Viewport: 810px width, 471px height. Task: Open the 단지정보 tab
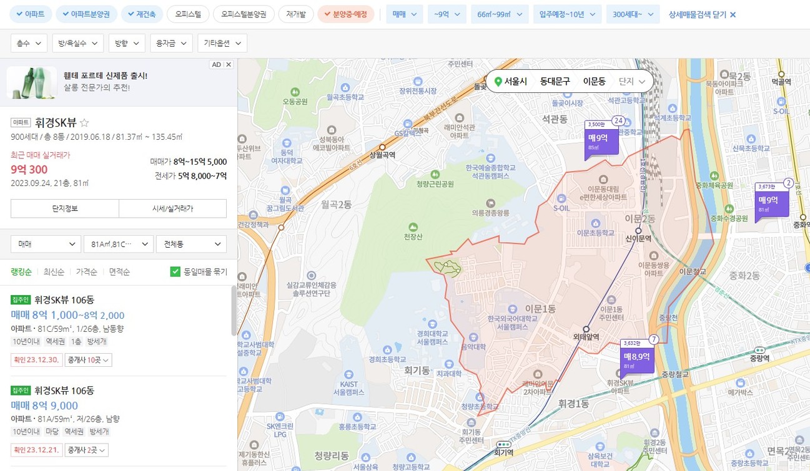(65, 208)
